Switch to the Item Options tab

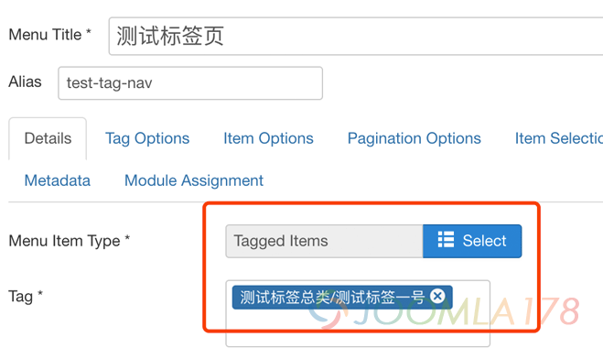pyautogui.click(x=268, y=138)
